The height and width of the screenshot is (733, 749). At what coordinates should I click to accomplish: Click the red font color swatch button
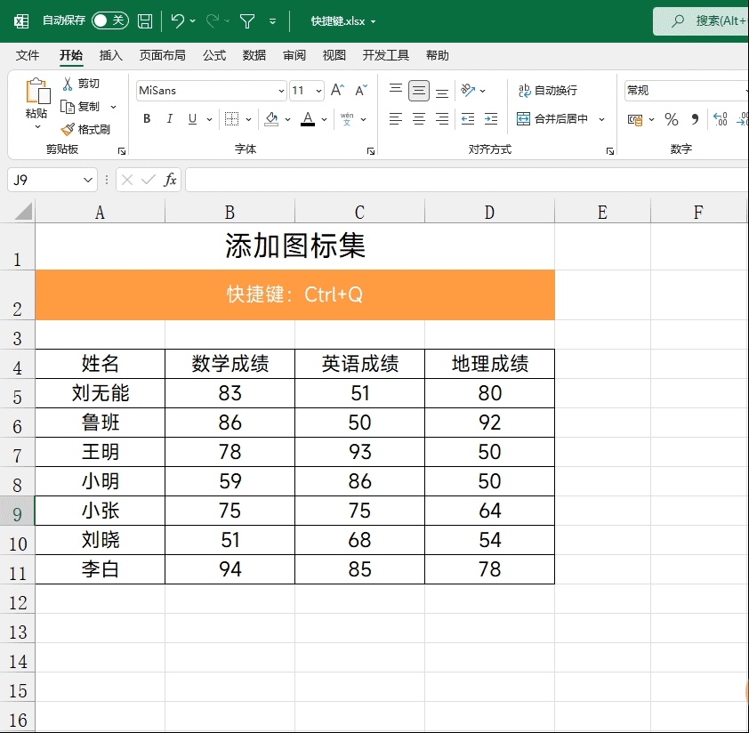tap(308, 119)
